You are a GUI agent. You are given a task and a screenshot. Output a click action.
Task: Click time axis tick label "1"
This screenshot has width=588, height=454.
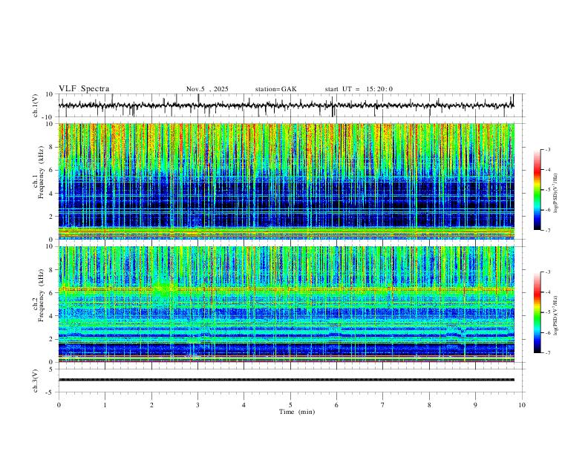point(105,405)
